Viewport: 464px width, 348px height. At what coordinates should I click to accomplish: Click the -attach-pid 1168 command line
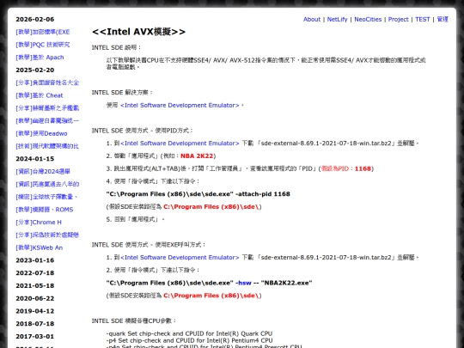(198, 194)
